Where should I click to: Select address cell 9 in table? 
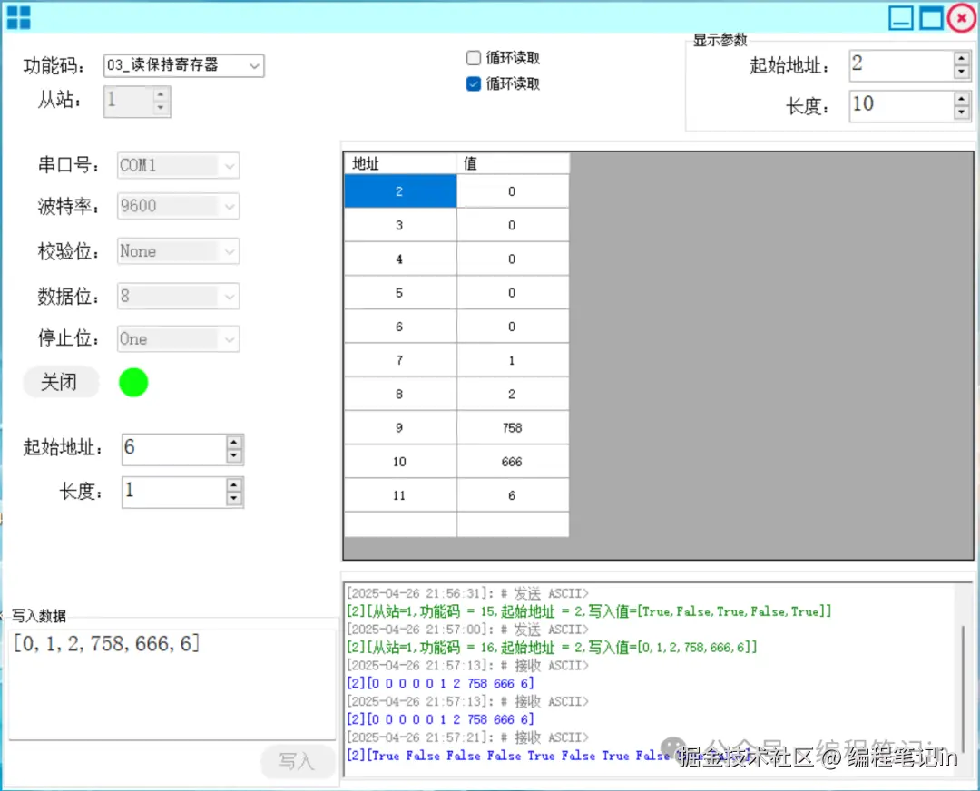click(x=400, y=427)
